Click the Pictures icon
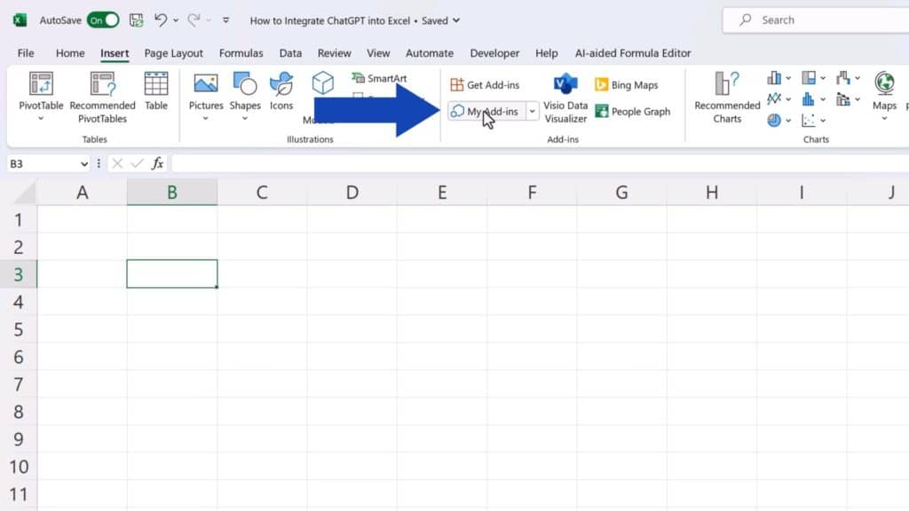Image resolution: width=909 pixels, height=511 pixels. pos(206,84)
